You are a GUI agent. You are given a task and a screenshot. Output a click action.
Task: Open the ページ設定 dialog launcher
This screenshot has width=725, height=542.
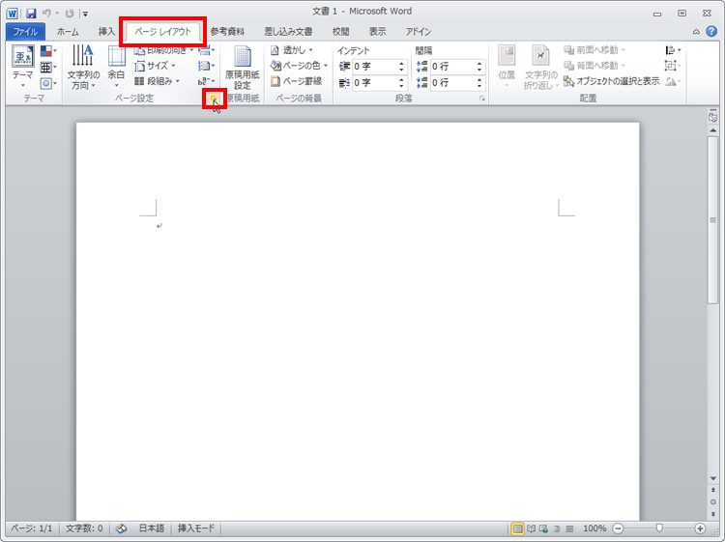(214, 98)
